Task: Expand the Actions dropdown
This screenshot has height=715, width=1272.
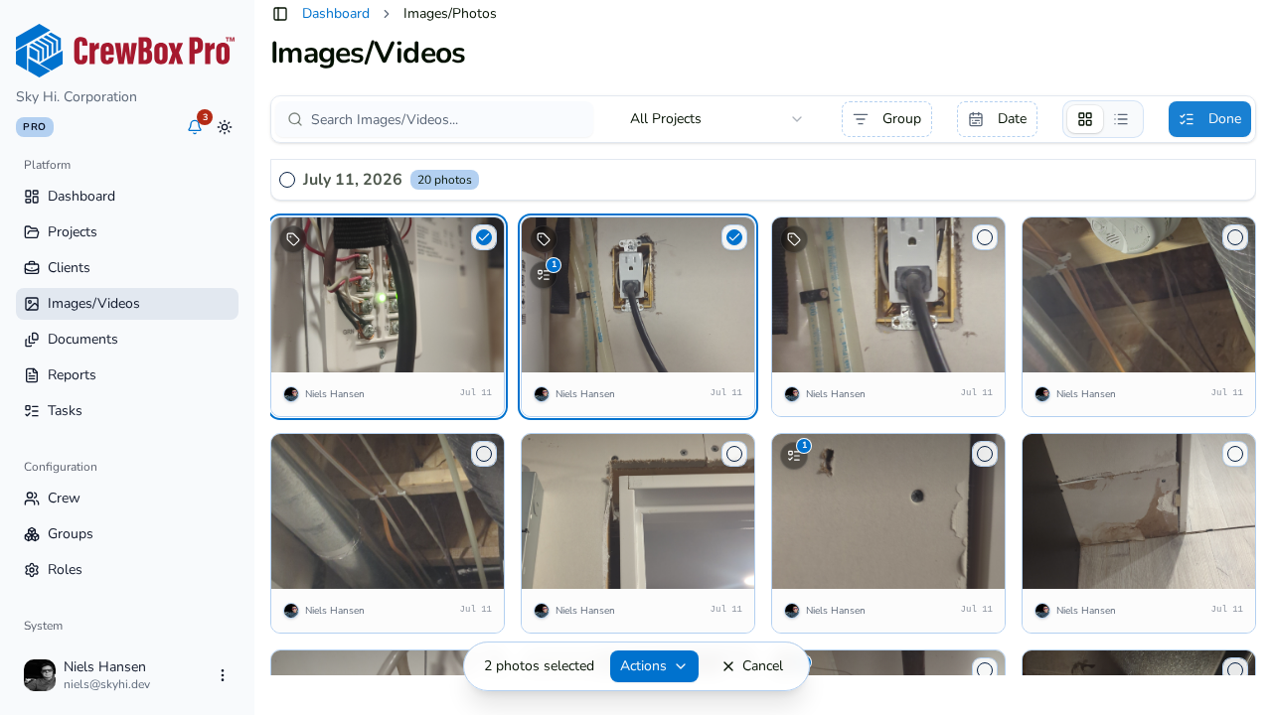Action: tap(654, 666)
